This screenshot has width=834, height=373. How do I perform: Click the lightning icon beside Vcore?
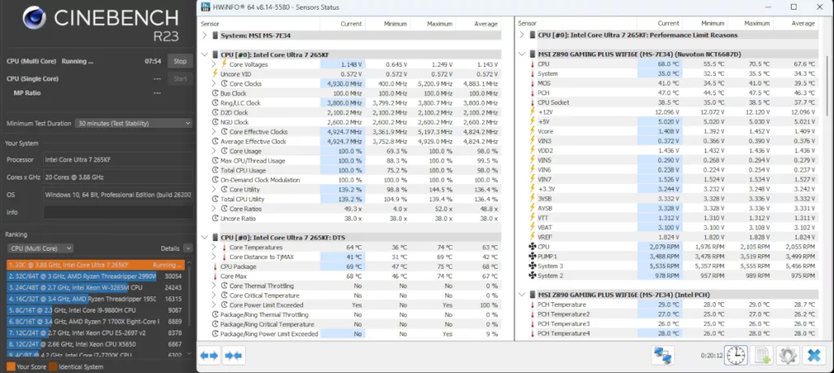(533, 131)
